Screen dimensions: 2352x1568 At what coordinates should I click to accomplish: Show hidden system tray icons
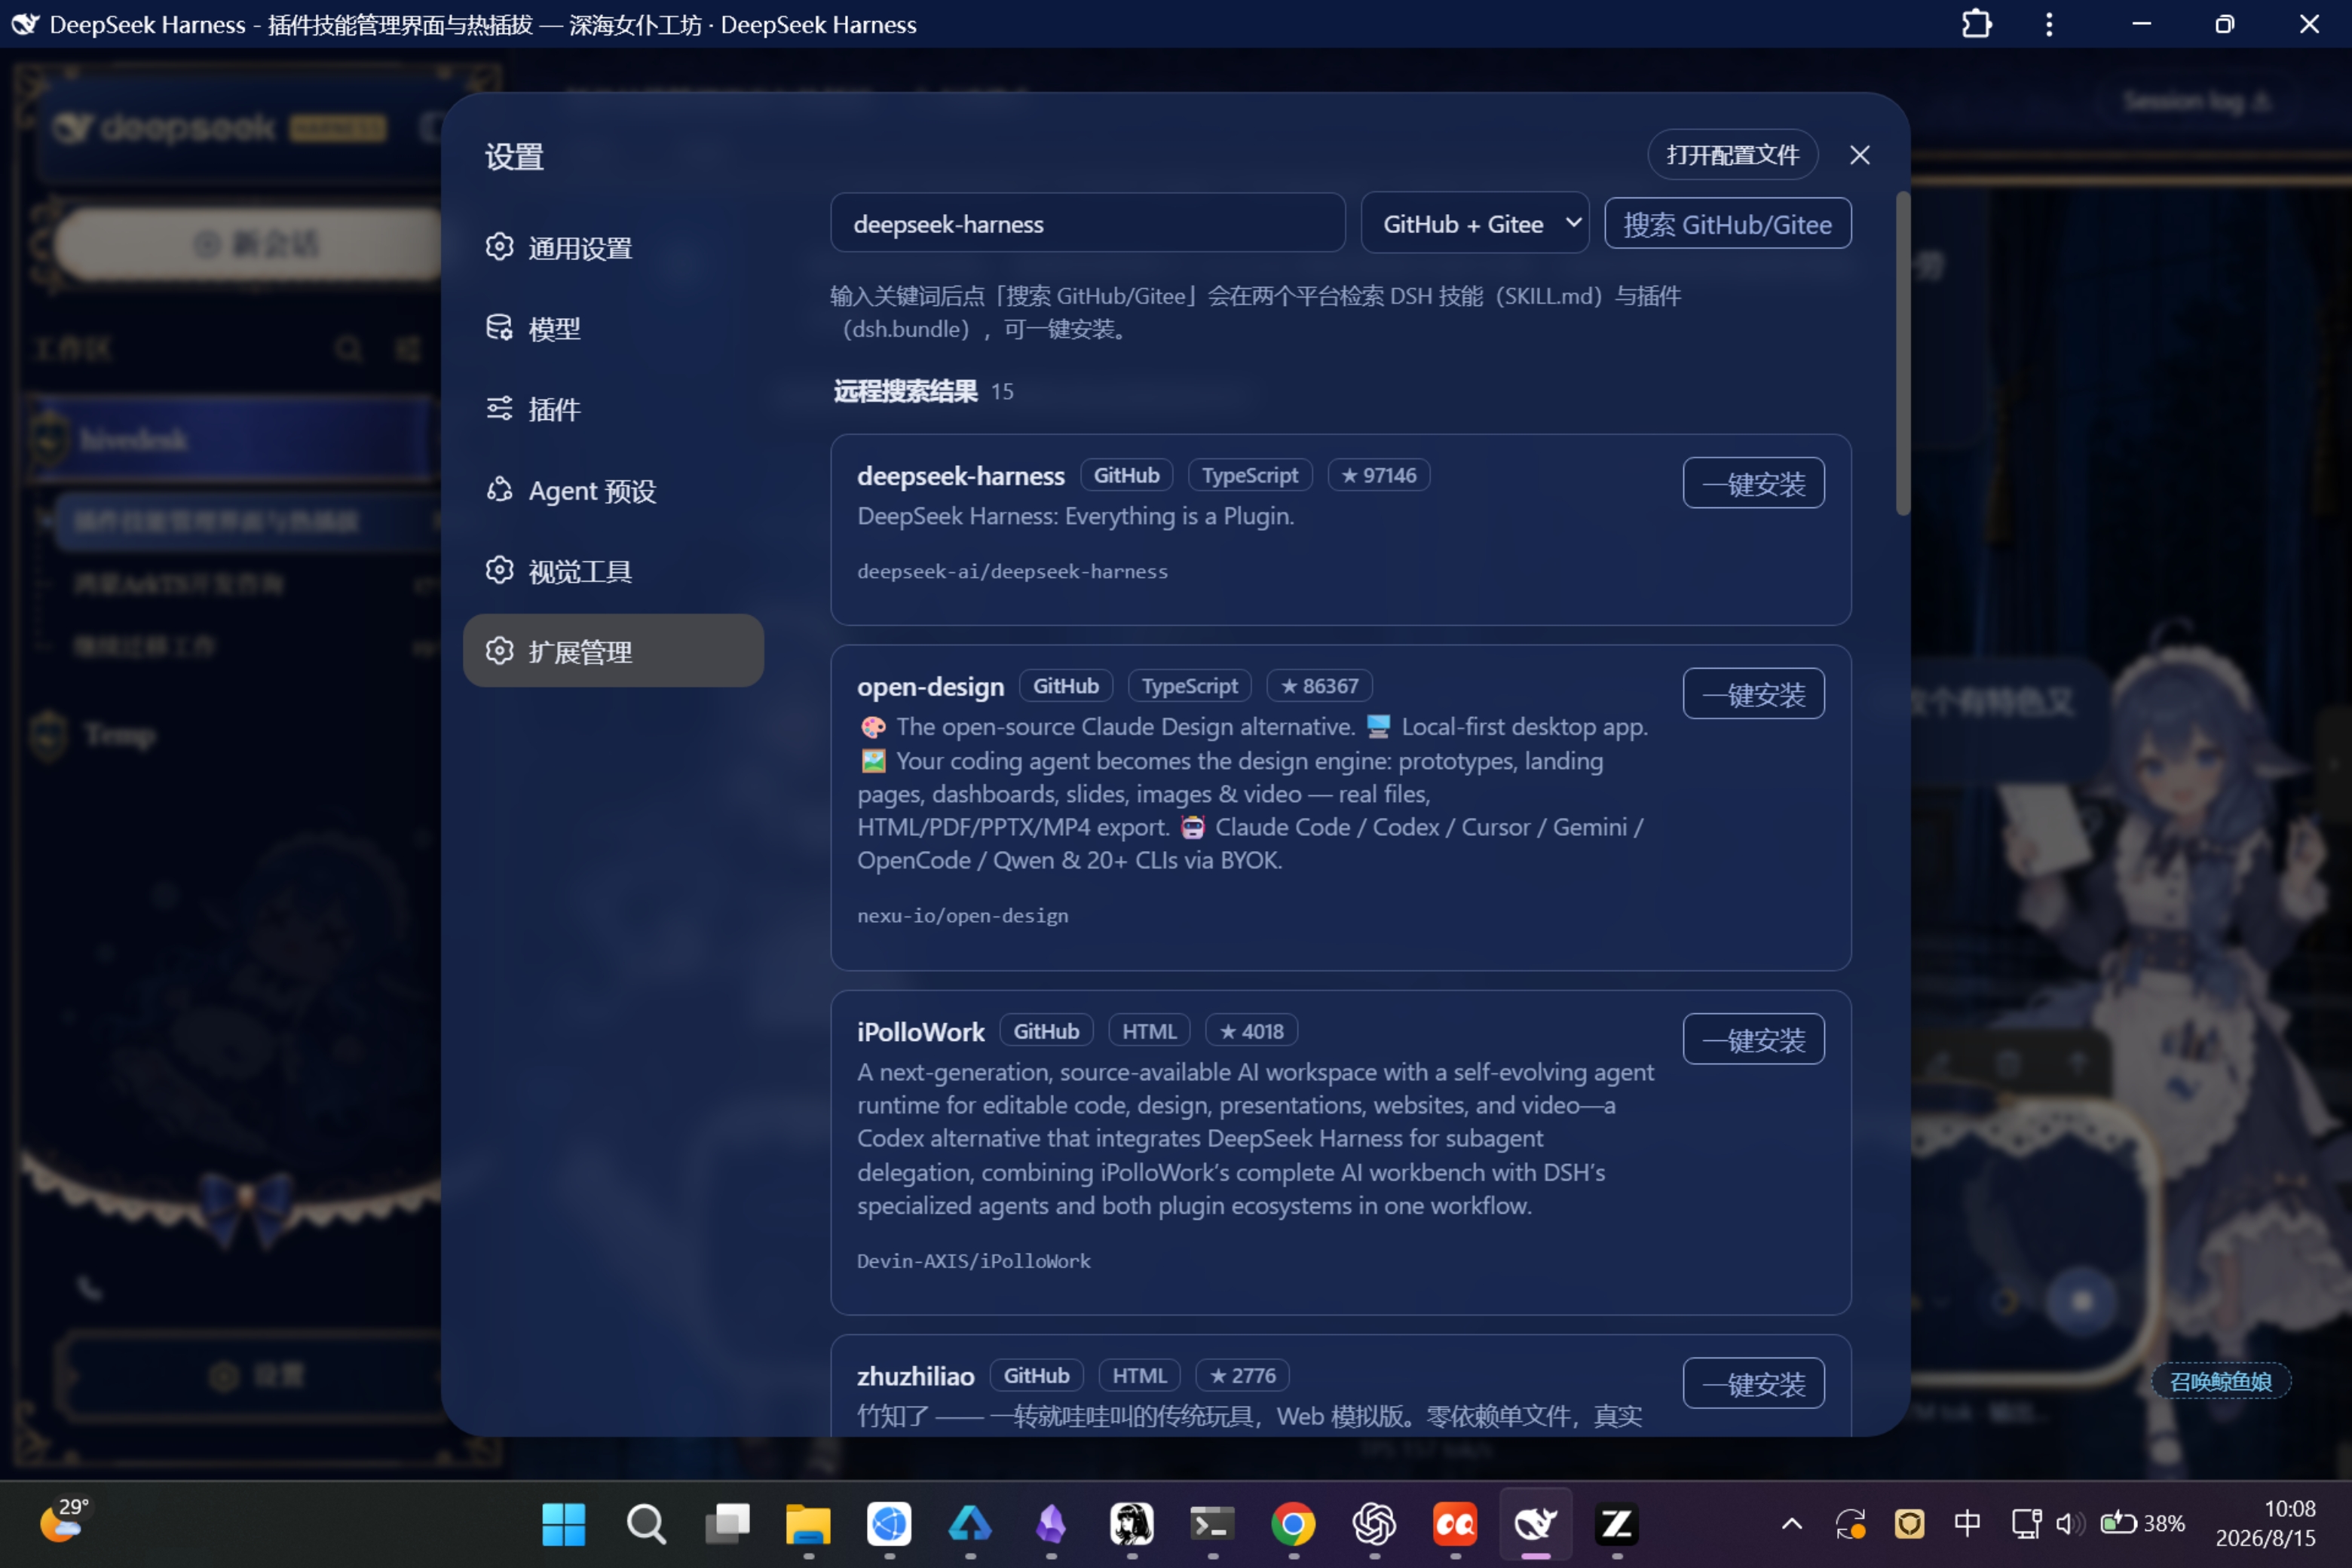1792,1524
